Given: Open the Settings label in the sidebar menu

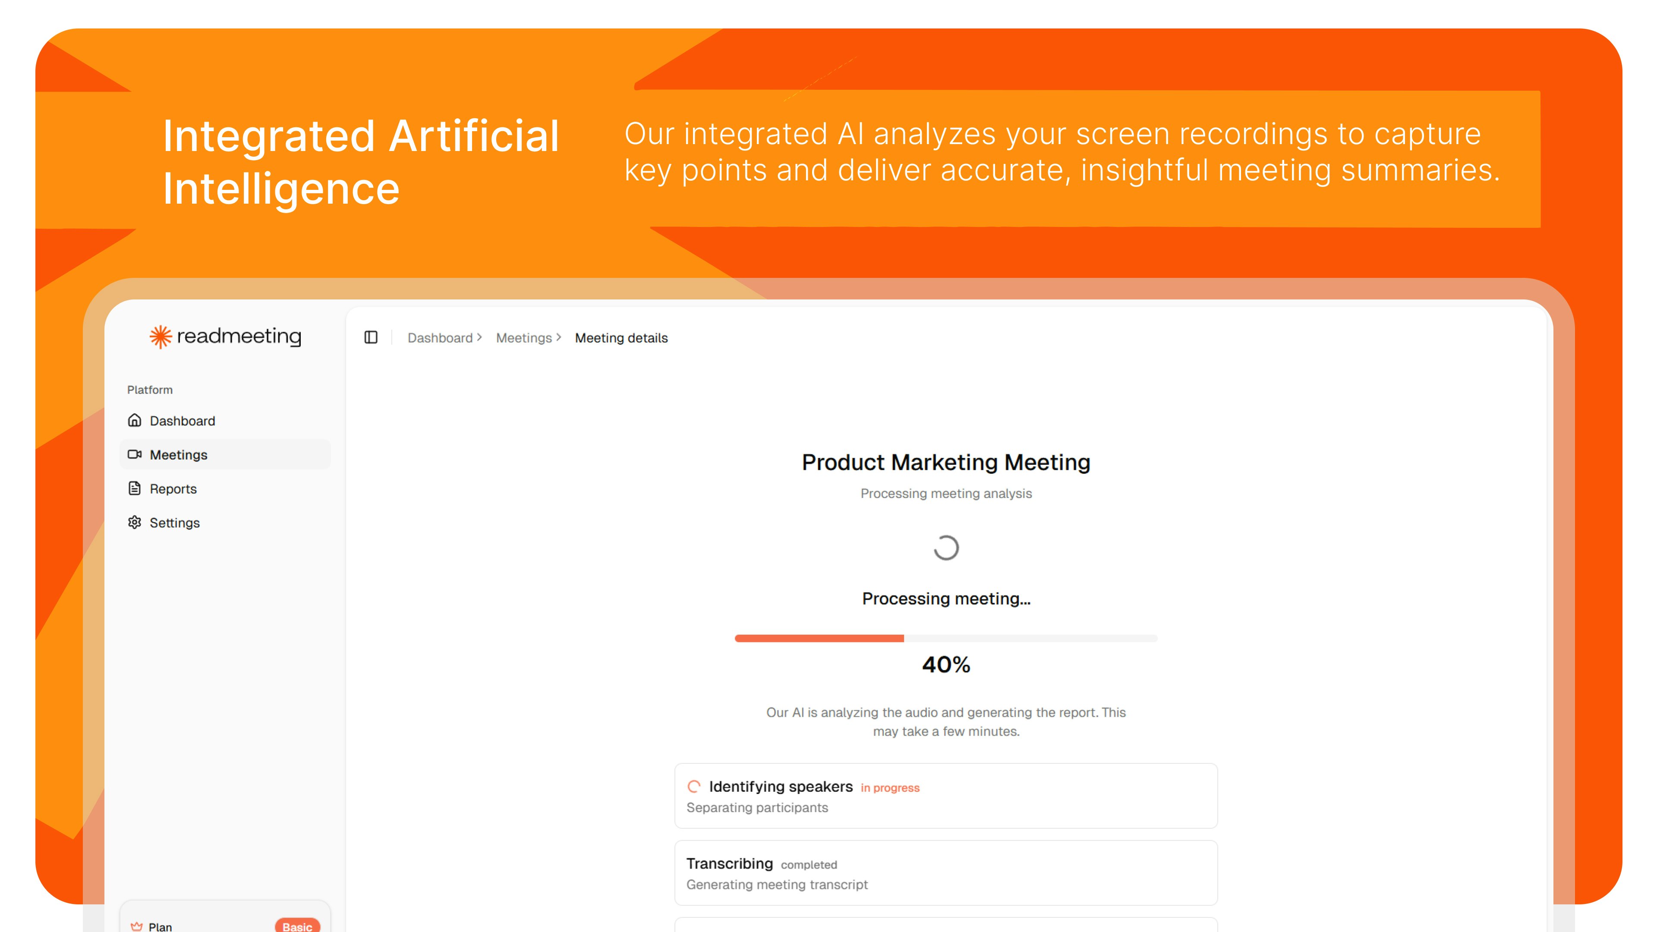Looking at the screenshot, I should 175,523.
